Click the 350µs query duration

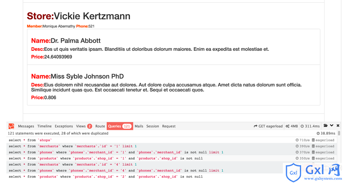304,158
